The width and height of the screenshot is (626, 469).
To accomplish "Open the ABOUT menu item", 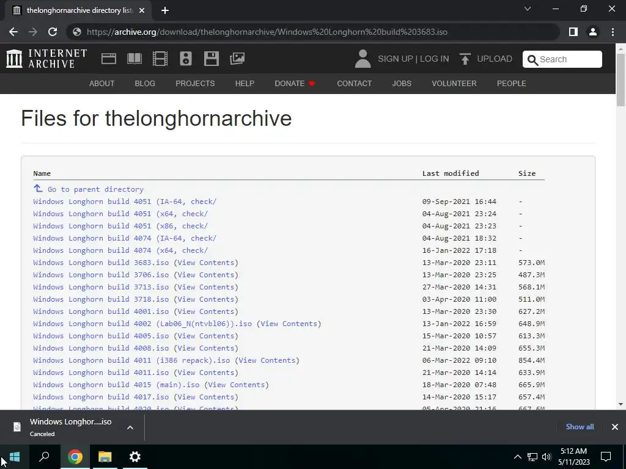I will [x=102, y=83].
